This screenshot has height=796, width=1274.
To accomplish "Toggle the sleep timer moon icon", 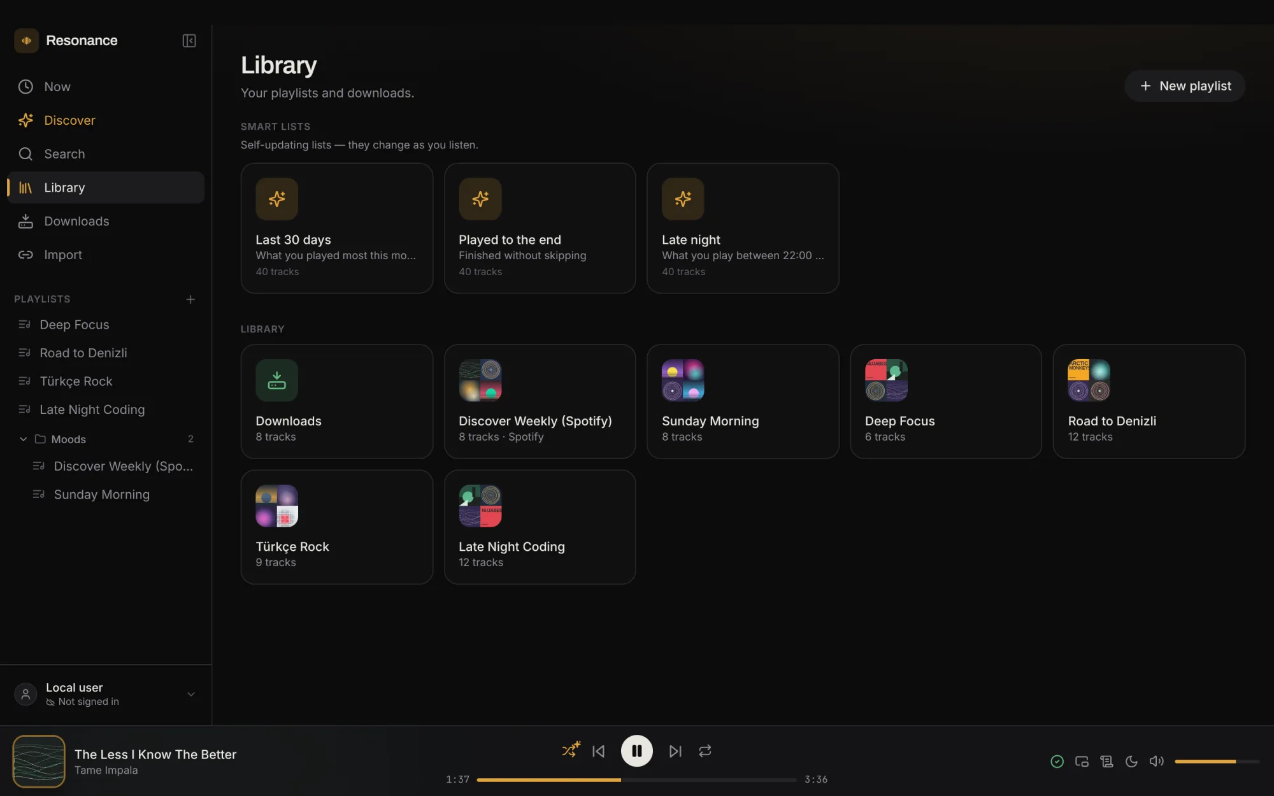I will 1131,762.
